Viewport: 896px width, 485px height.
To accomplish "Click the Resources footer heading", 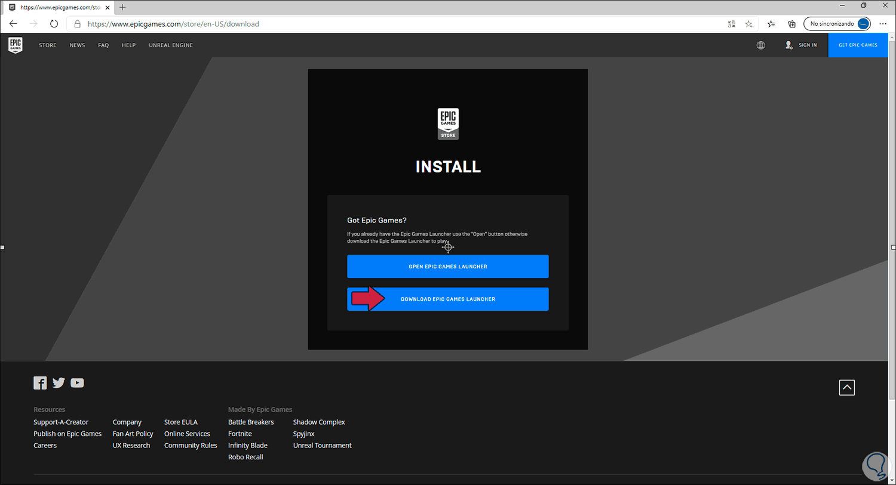I will click(50, 410).
